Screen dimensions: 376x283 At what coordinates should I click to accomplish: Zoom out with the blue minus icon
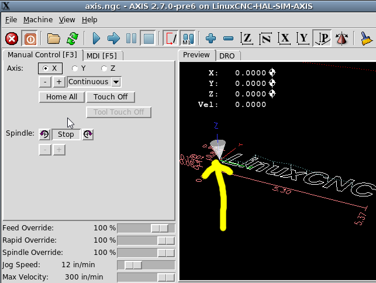point(228,39)
